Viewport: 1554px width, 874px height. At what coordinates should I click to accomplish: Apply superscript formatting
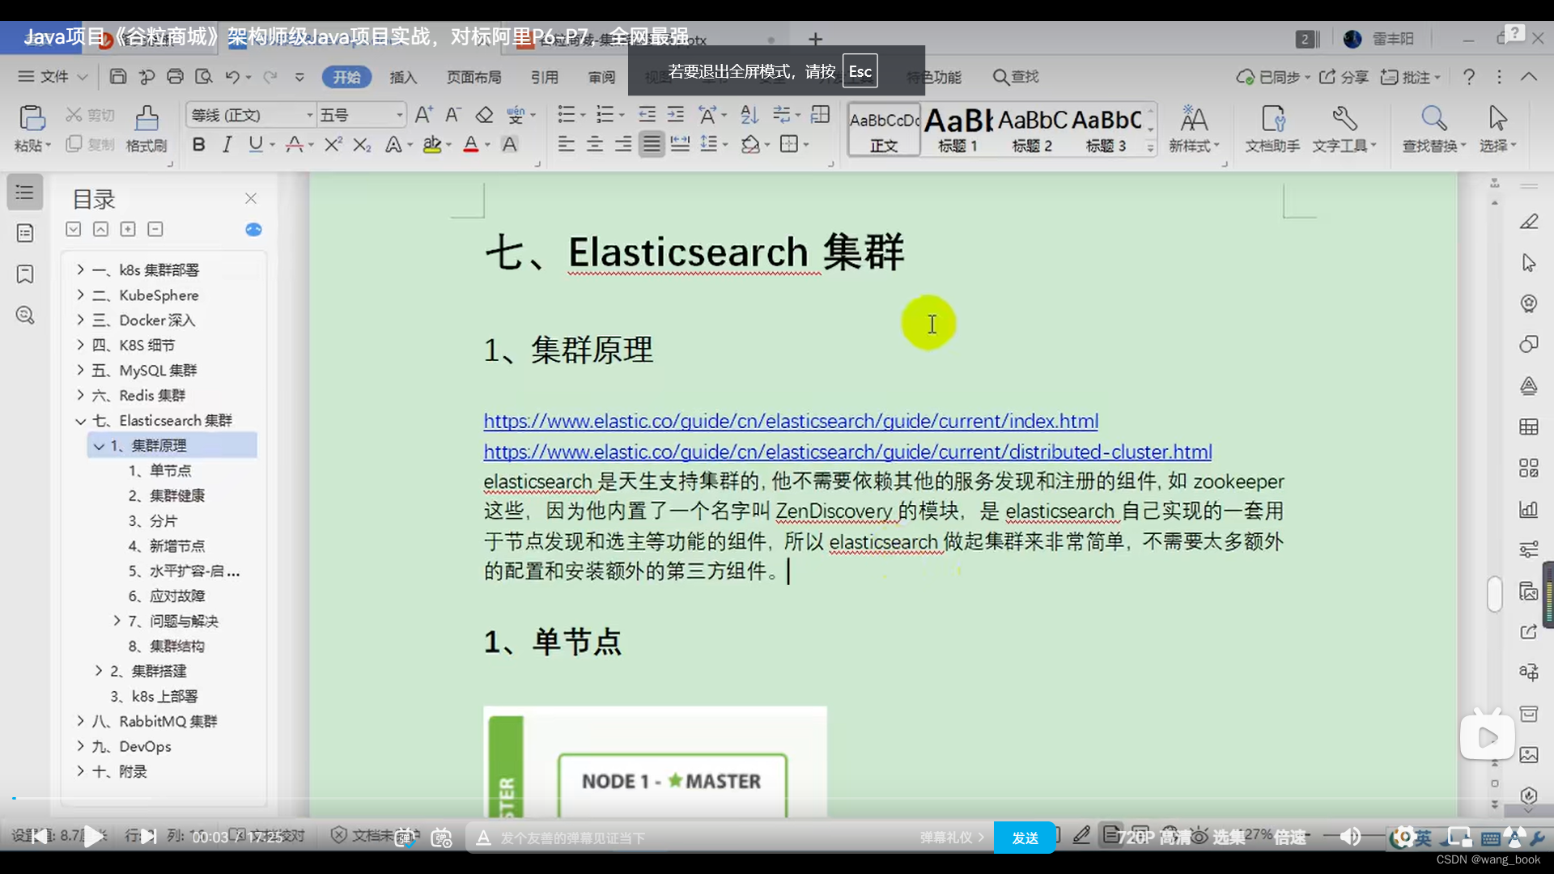coord(332,144)
